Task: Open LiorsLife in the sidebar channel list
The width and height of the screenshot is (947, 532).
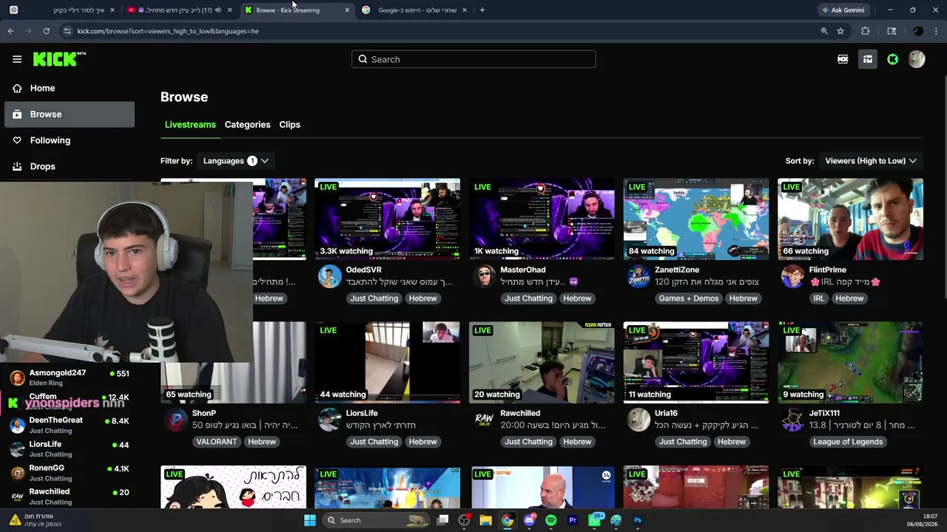Action: pos(70,449)
